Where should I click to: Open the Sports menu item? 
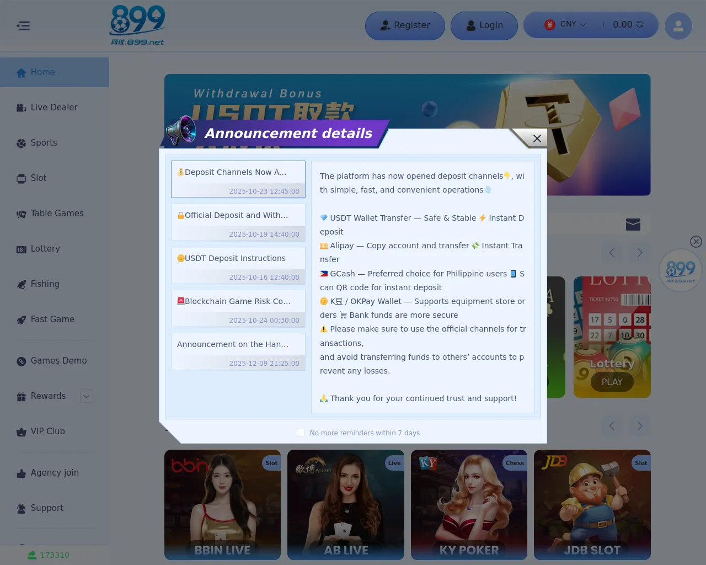coord(55,143)
